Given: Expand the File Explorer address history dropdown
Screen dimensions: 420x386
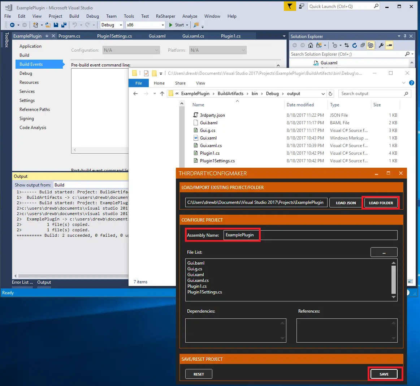Looking at the screenshot, I should [x=323, y=94].
